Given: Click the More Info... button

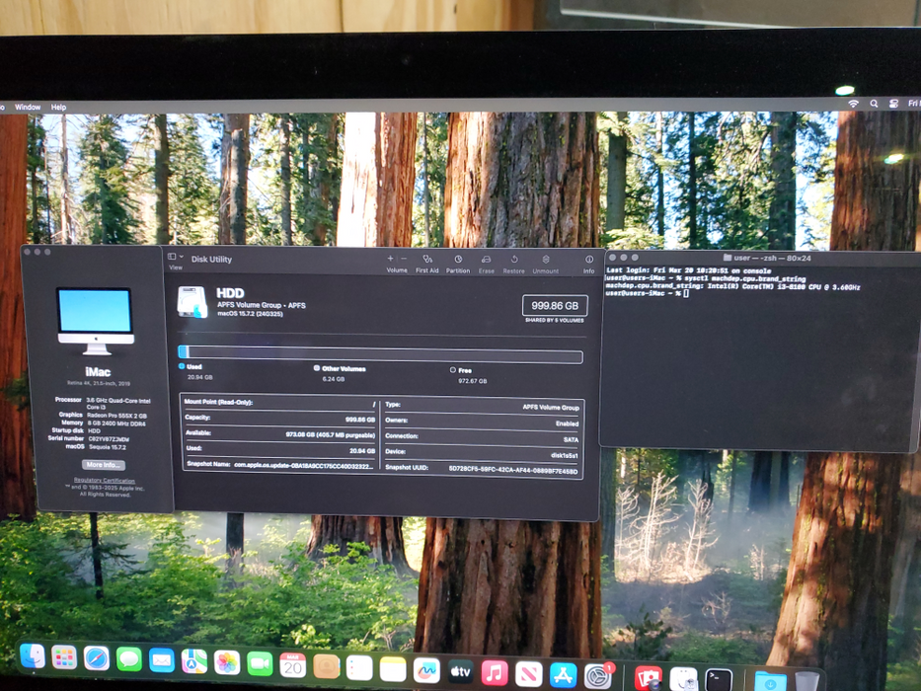Looking at the screenshot, I should (104, 465).
